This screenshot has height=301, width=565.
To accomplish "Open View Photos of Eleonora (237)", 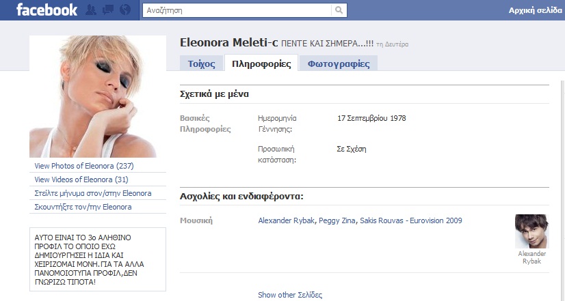I will (x=84, y=166).
